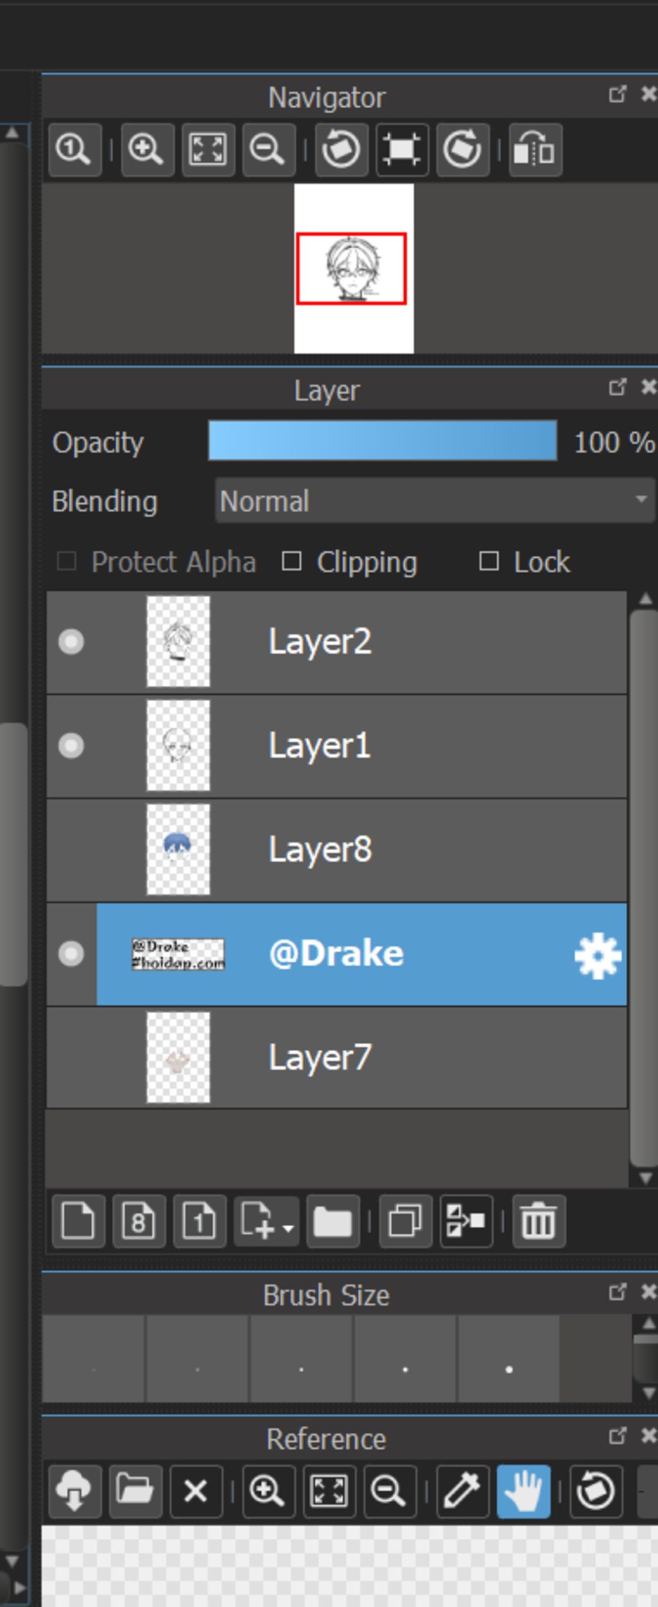Duplicate the selected layer
The width and height of the screenshot is (658, 1607).
405,1221
